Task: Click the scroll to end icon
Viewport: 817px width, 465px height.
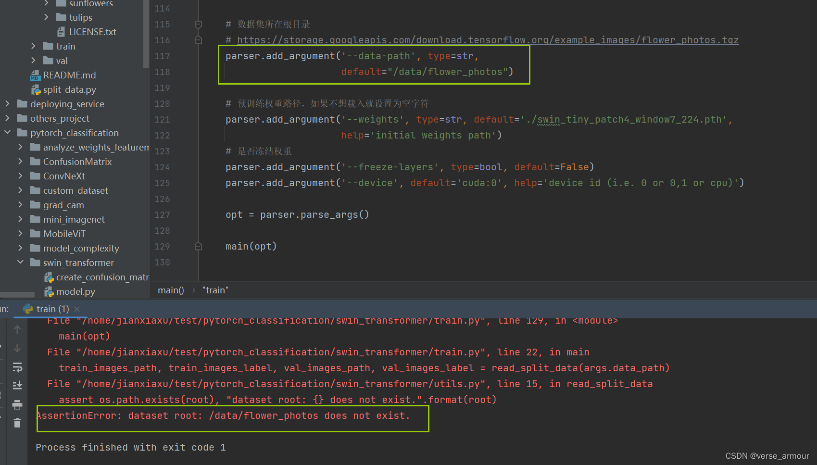Action: point(17,385)
